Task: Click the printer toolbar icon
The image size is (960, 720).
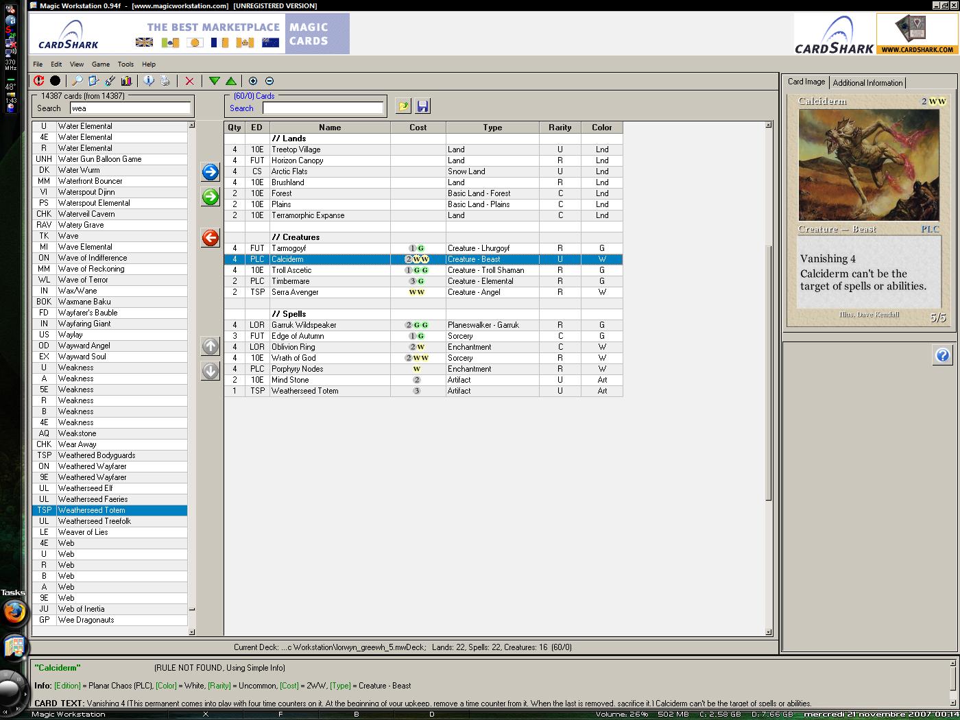Action: 165,81
